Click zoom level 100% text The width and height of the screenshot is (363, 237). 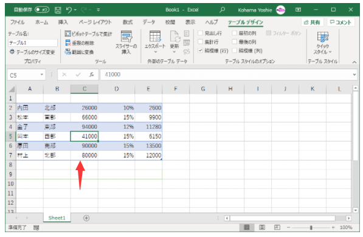point(346,227)
